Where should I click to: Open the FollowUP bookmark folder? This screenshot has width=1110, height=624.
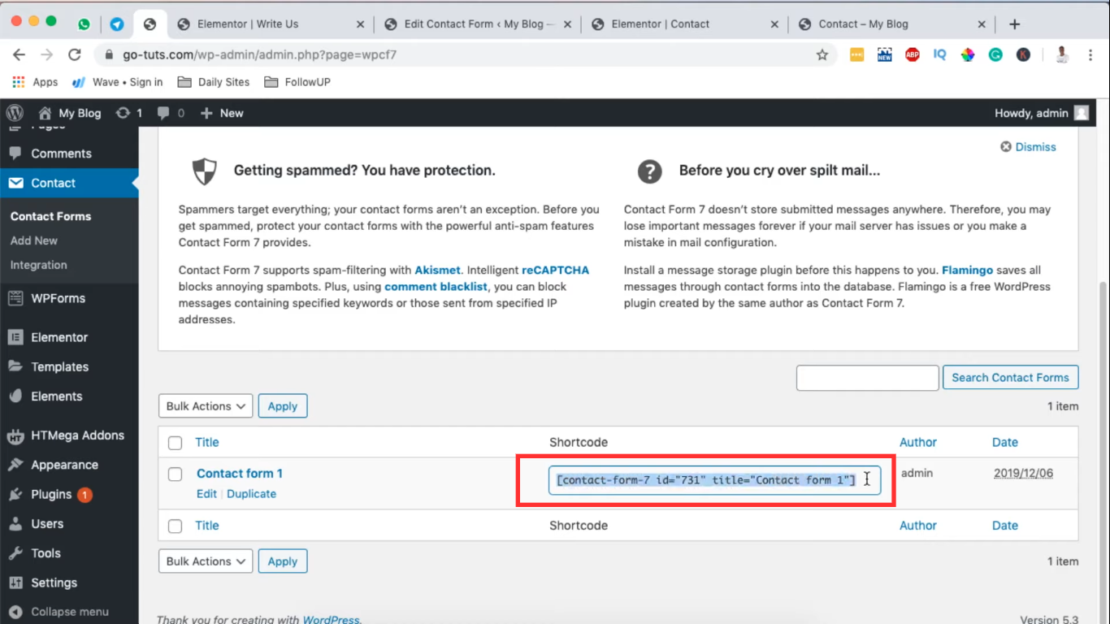coord(297,82)
